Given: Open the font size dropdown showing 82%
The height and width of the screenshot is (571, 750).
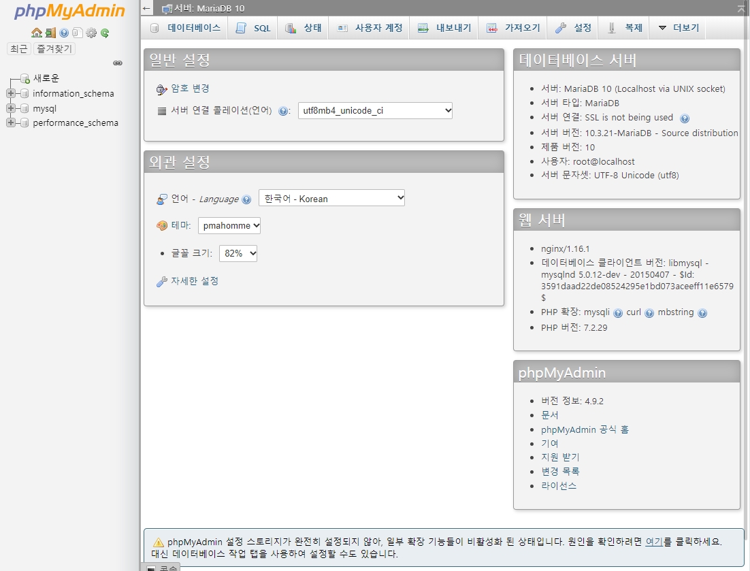Looking at the screenshot, I should 238,253.
